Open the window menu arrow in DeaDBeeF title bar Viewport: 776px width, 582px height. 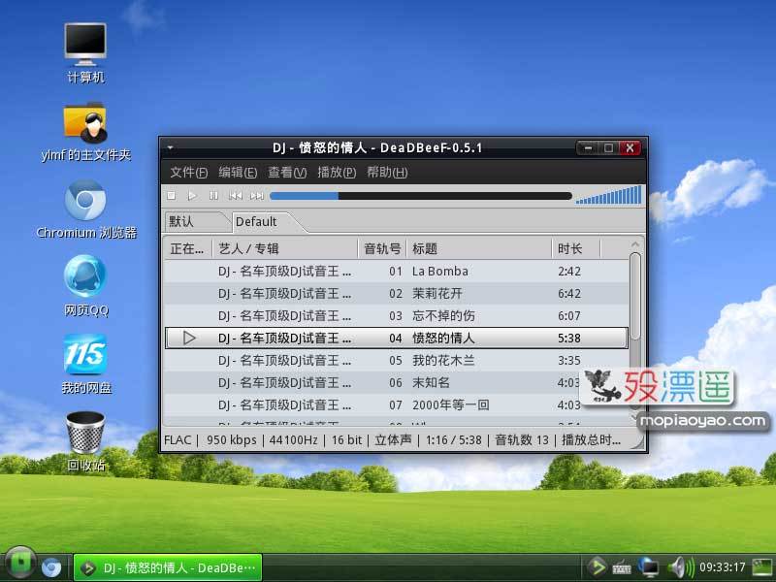[x=171, y=147]
